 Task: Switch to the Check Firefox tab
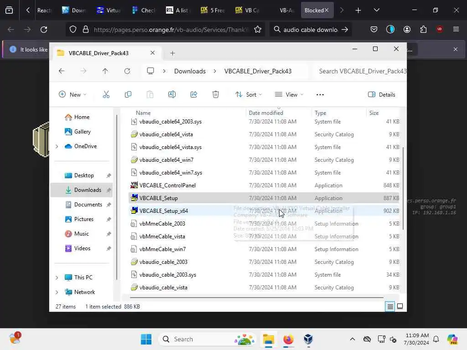[144, 10]
